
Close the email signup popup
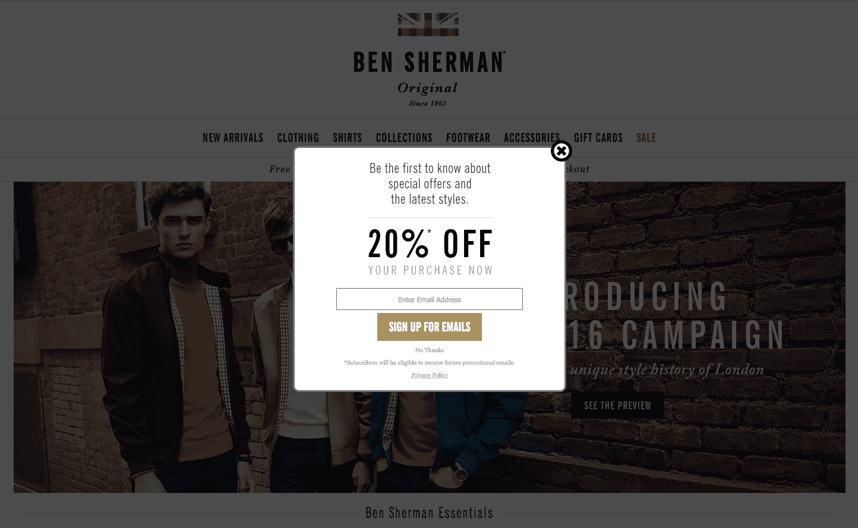click(x=561, y=151)
